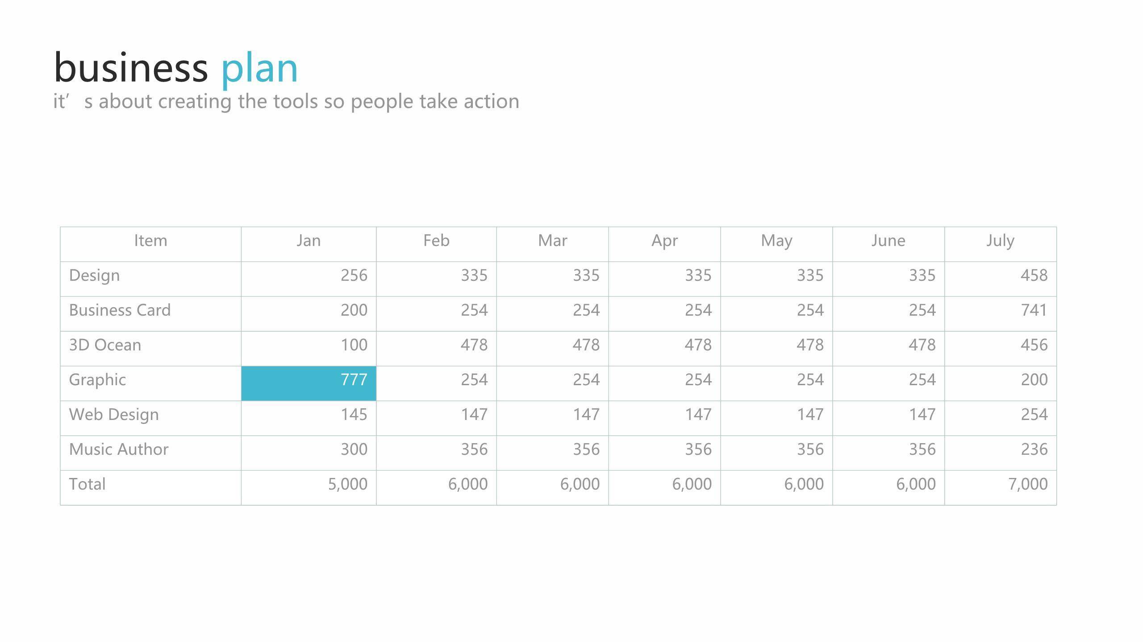The width and height of the screenshot is (1143, 642).
Task: Select the 5,000 total cell for Jan
Action: pos(347,484)
